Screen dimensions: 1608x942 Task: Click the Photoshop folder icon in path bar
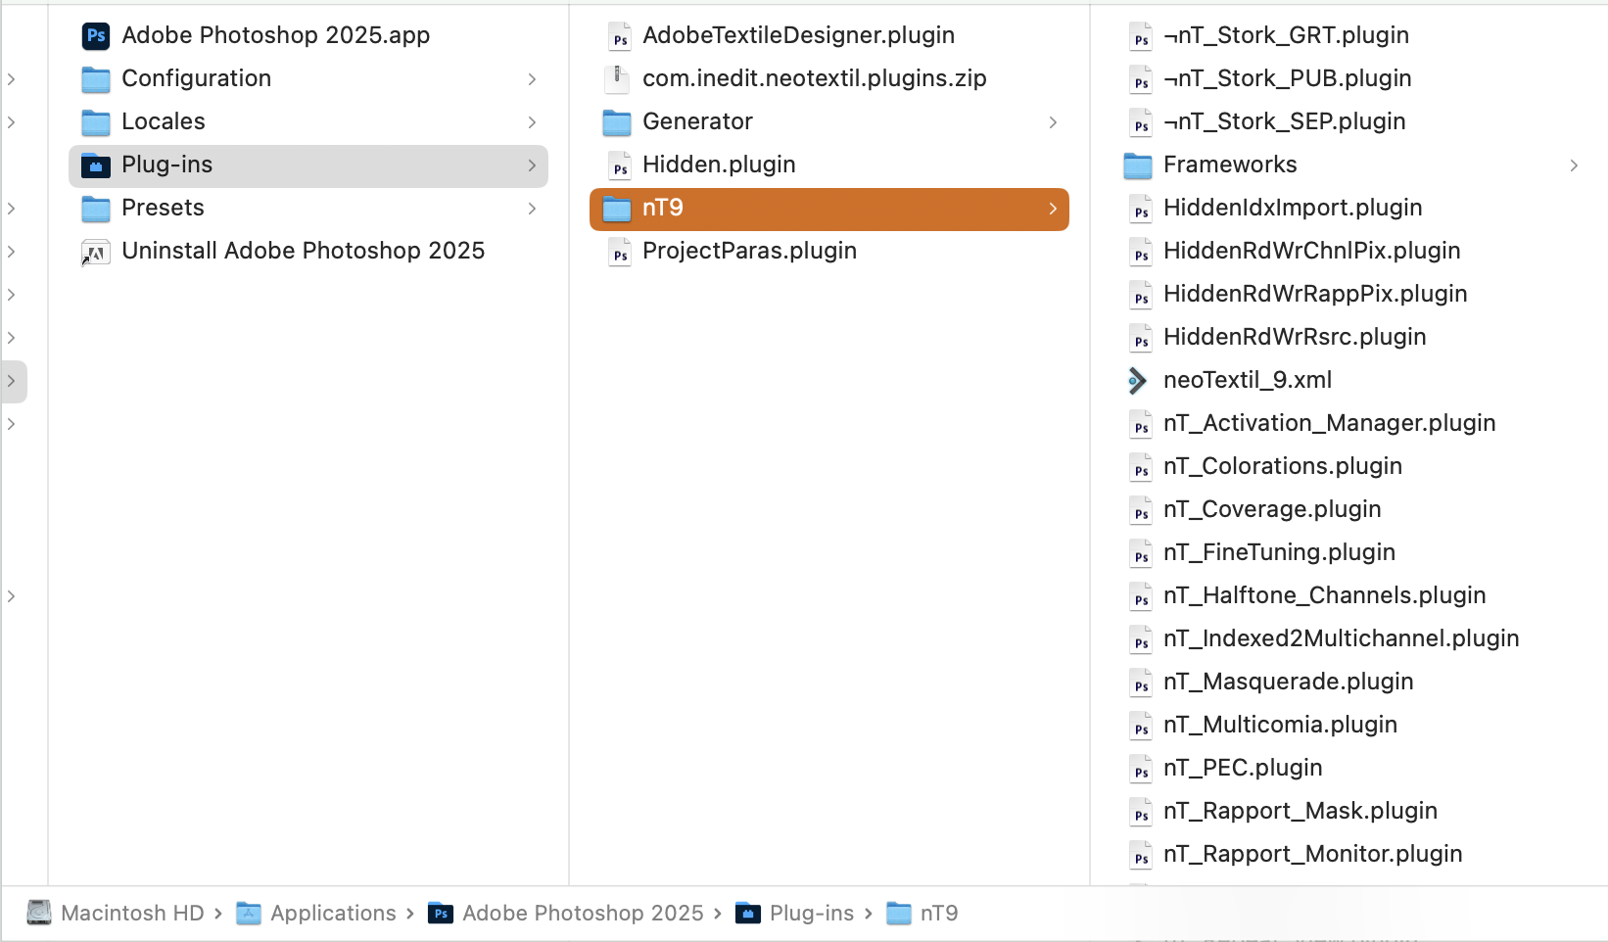[441, 914]
